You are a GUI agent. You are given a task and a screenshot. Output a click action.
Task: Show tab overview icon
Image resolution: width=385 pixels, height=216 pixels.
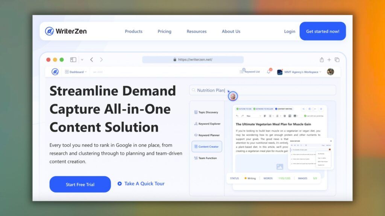pos(337,60)
